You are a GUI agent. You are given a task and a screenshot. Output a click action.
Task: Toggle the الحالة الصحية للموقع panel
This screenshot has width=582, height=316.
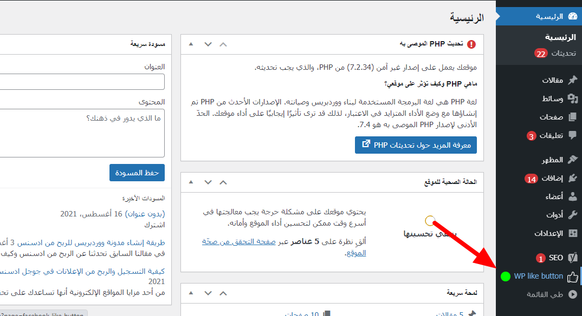[191, 182]
